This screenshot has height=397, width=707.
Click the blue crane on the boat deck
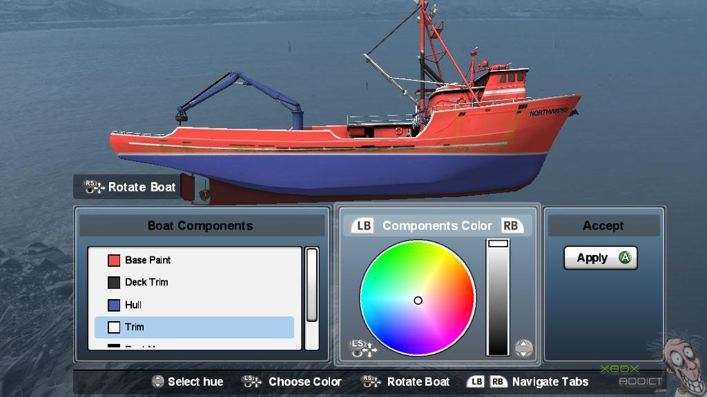tap(241, 99)
